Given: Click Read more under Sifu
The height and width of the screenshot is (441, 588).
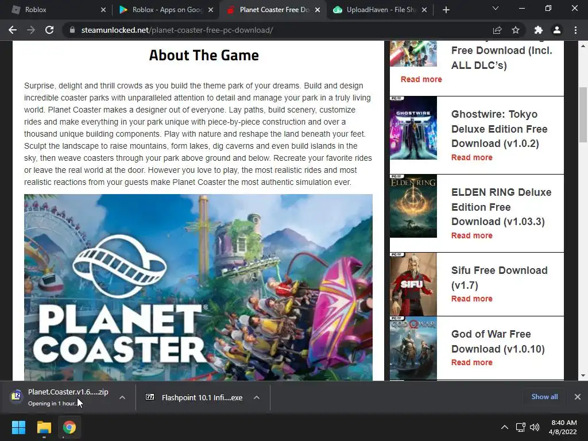Looking at the screenshot, I should [472, 299].
